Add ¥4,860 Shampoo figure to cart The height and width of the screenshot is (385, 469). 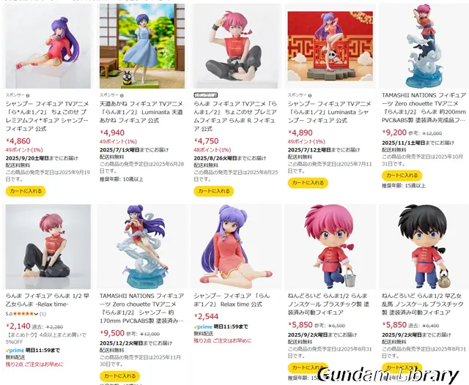(26, 191)
